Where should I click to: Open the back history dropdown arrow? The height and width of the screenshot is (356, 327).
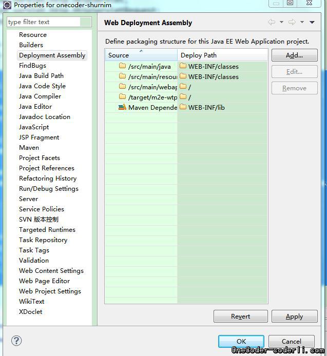click(x=281, y=23)
